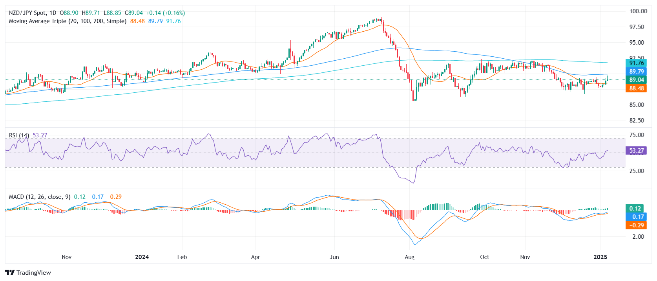The image size is (657, 281).
Task: Click the green 89.04 current price label
Action: pyautogui.click(x=636, y=80)
